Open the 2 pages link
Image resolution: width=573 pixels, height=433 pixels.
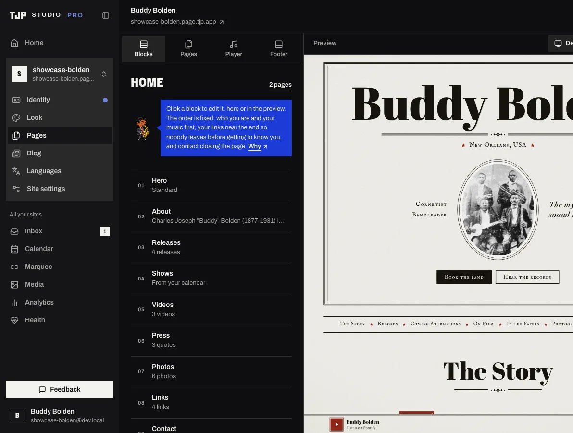(280, 85)
